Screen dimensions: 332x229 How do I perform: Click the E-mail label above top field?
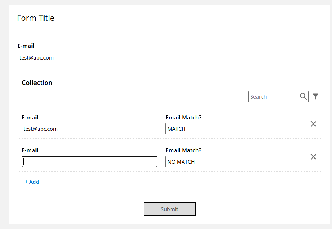click(26, 46)
